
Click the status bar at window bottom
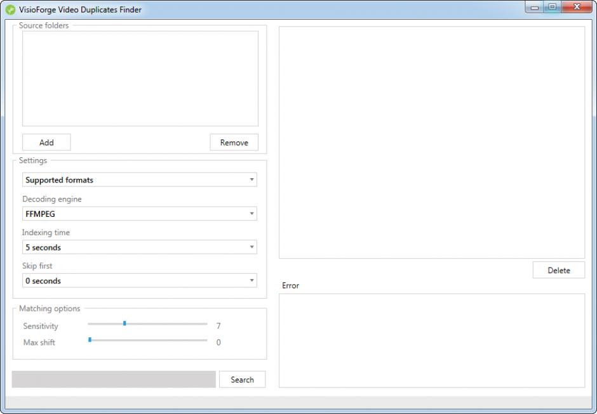pos(298,403)
